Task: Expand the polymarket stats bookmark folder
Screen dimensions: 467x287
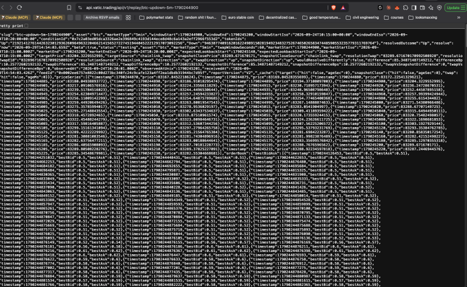Action: click(x=157, y=18)
